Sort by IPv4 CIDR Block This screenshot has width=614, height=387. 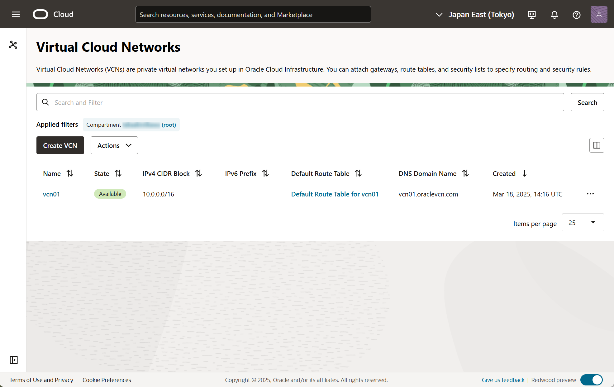[198, 173]
